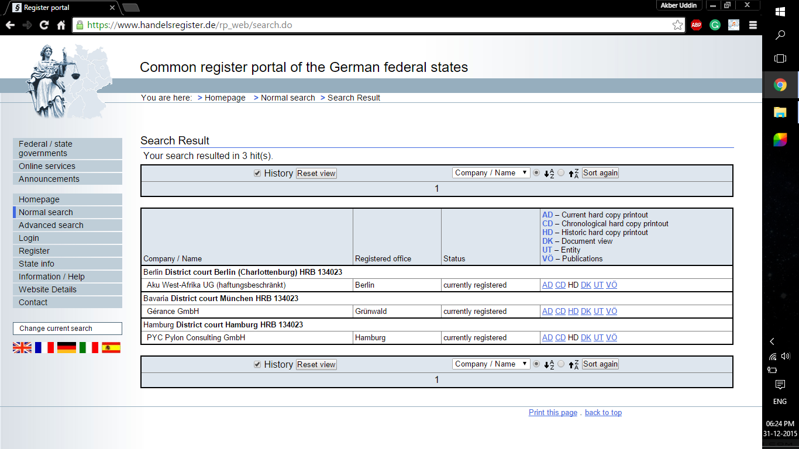Open Information / Help in the sidebar

[x=67, y=277]
